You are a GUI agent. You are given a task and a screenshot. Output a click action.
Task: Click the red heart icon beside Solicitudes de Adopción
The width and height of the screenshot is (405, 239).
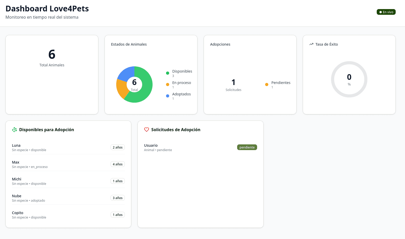147,130
